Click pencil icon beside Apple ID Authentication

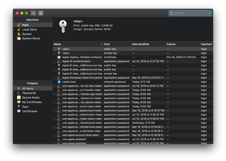tap(59, 61)
